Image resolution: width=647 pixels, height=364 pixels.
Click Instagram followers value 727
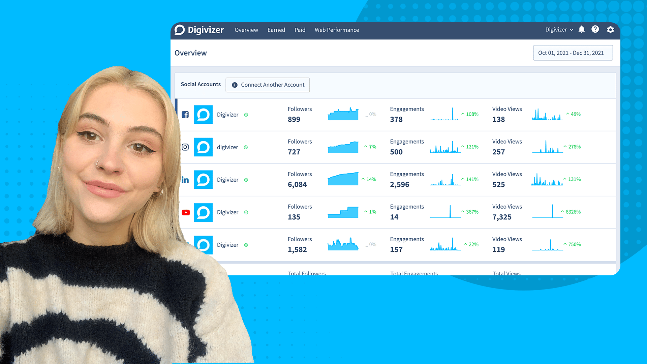294,152
